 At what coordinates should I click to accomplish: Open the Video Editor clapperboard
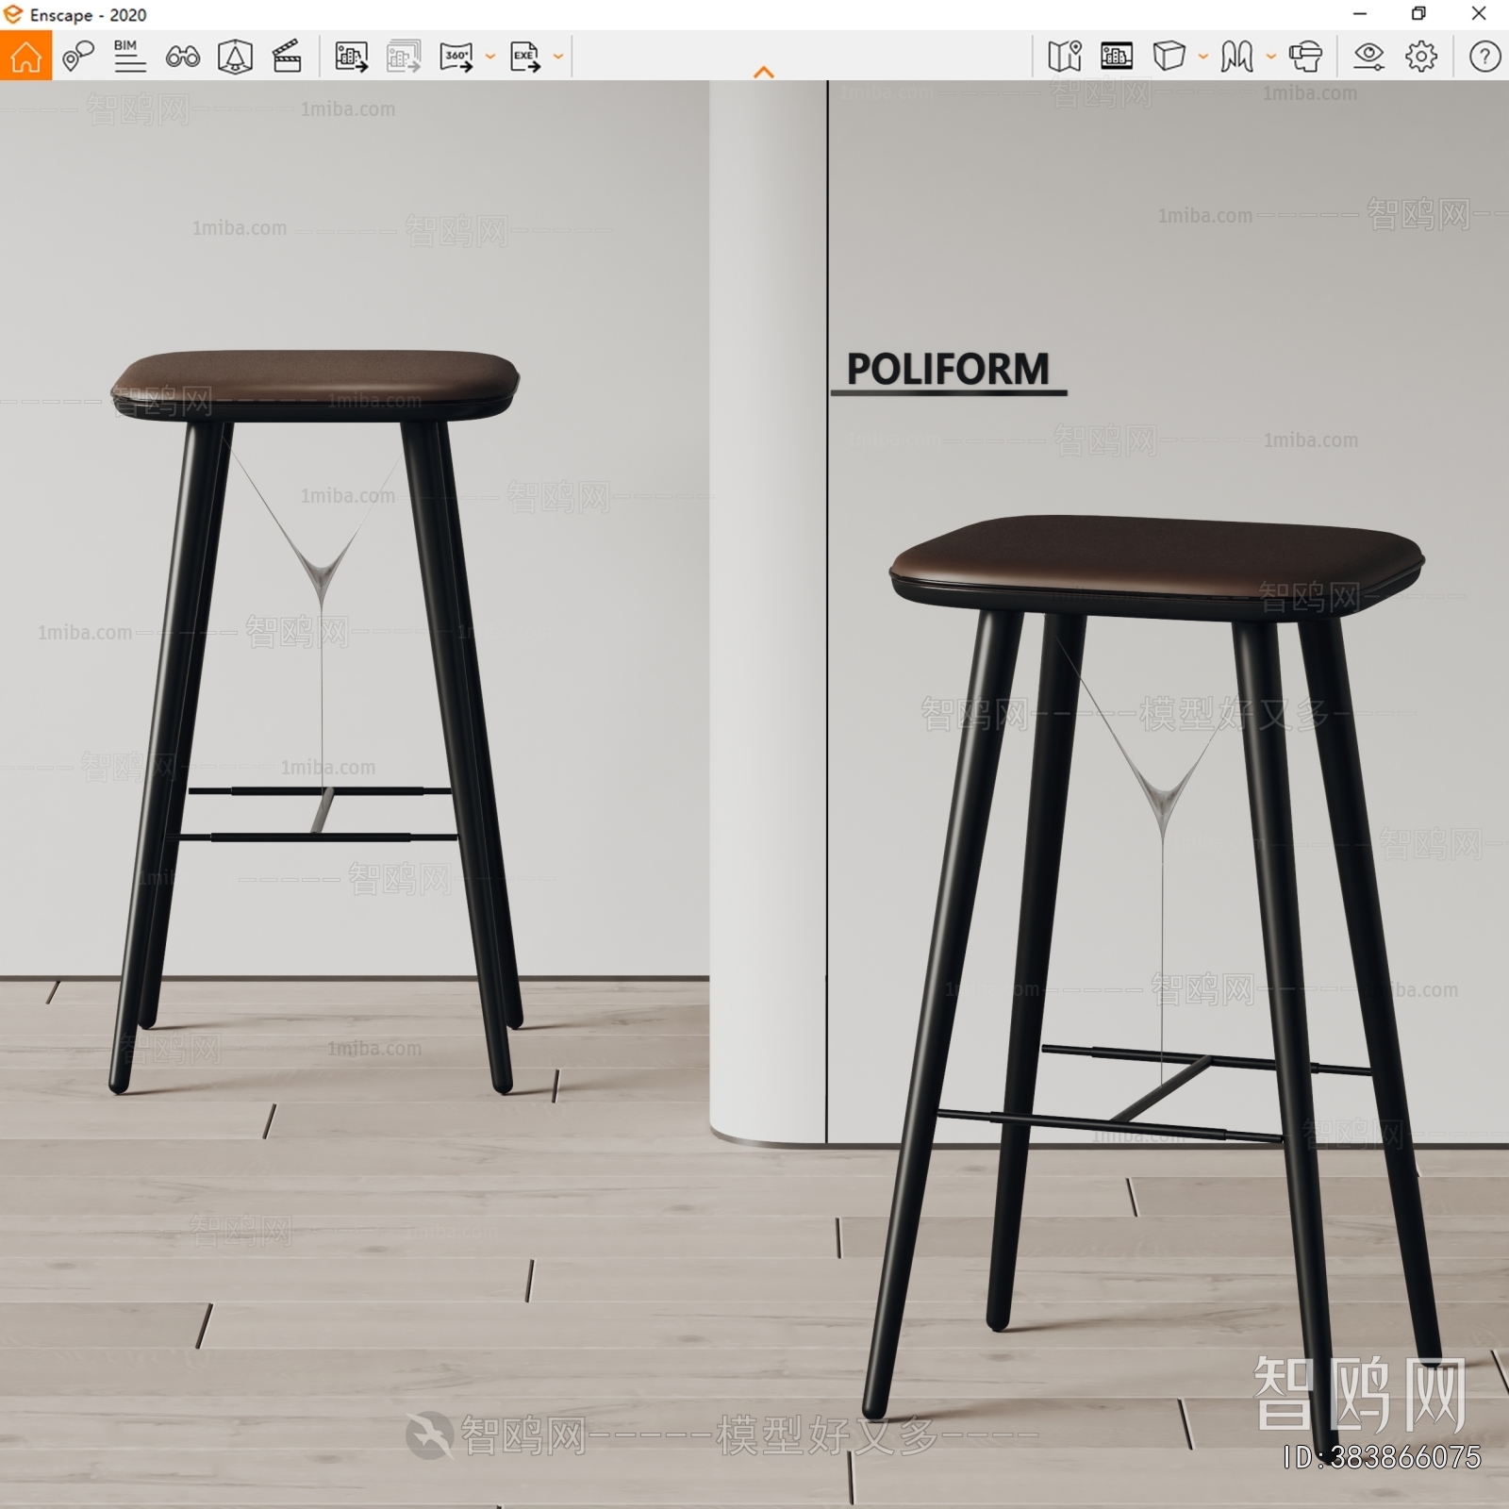(x=287, y=57)
